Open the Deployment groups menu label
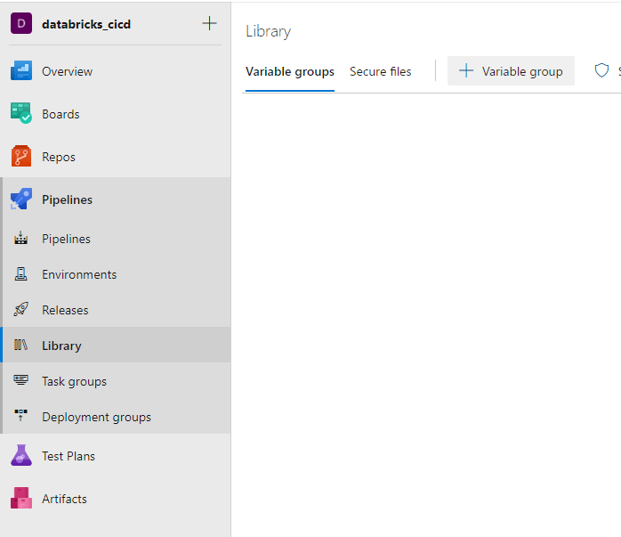 click(x=96, y=418)
